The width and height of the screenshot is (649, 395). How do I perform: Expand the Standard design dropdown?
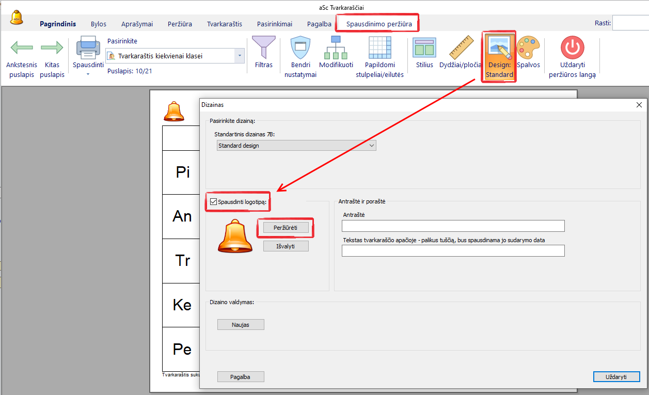(x=296, y=146)
